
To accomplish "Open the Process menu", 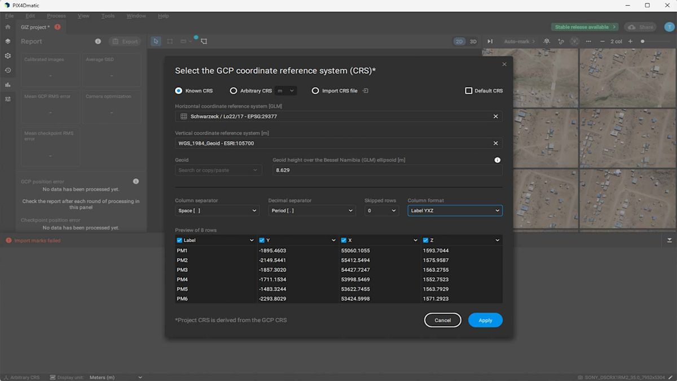I will 56,15.
